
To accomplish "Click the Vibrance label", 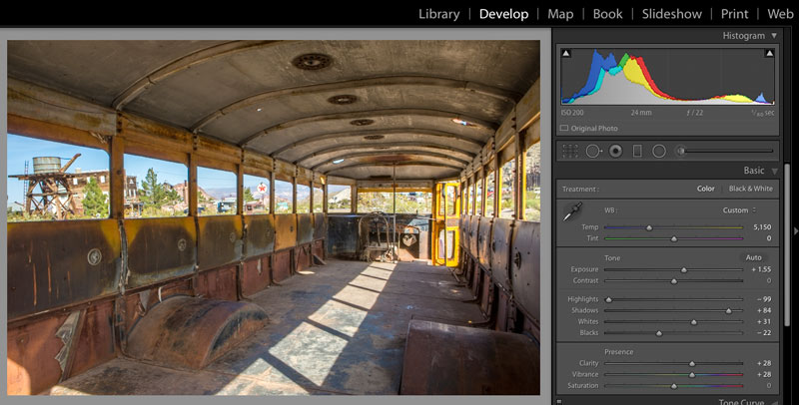I will tap(585, 374).
